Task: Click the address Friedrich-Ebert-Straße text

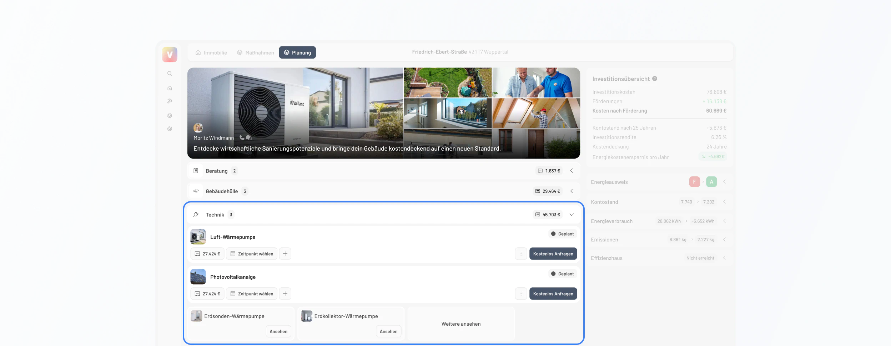Action: pos(439,52)
